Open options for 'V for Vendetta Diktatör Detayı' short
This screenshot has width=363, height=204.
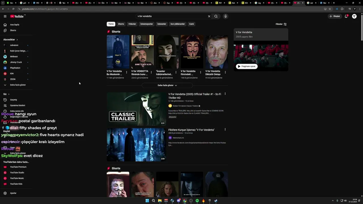click(x=225, y=72)
